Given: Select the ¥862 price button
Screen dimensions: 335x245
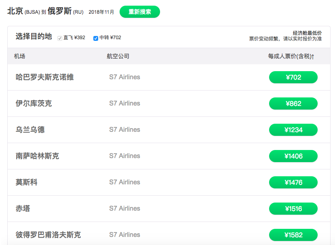Looking at the screenshot, I should click(293, 103).
